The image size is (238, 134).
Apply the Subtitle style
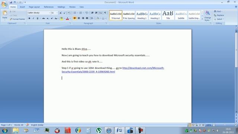pos(181,15)
